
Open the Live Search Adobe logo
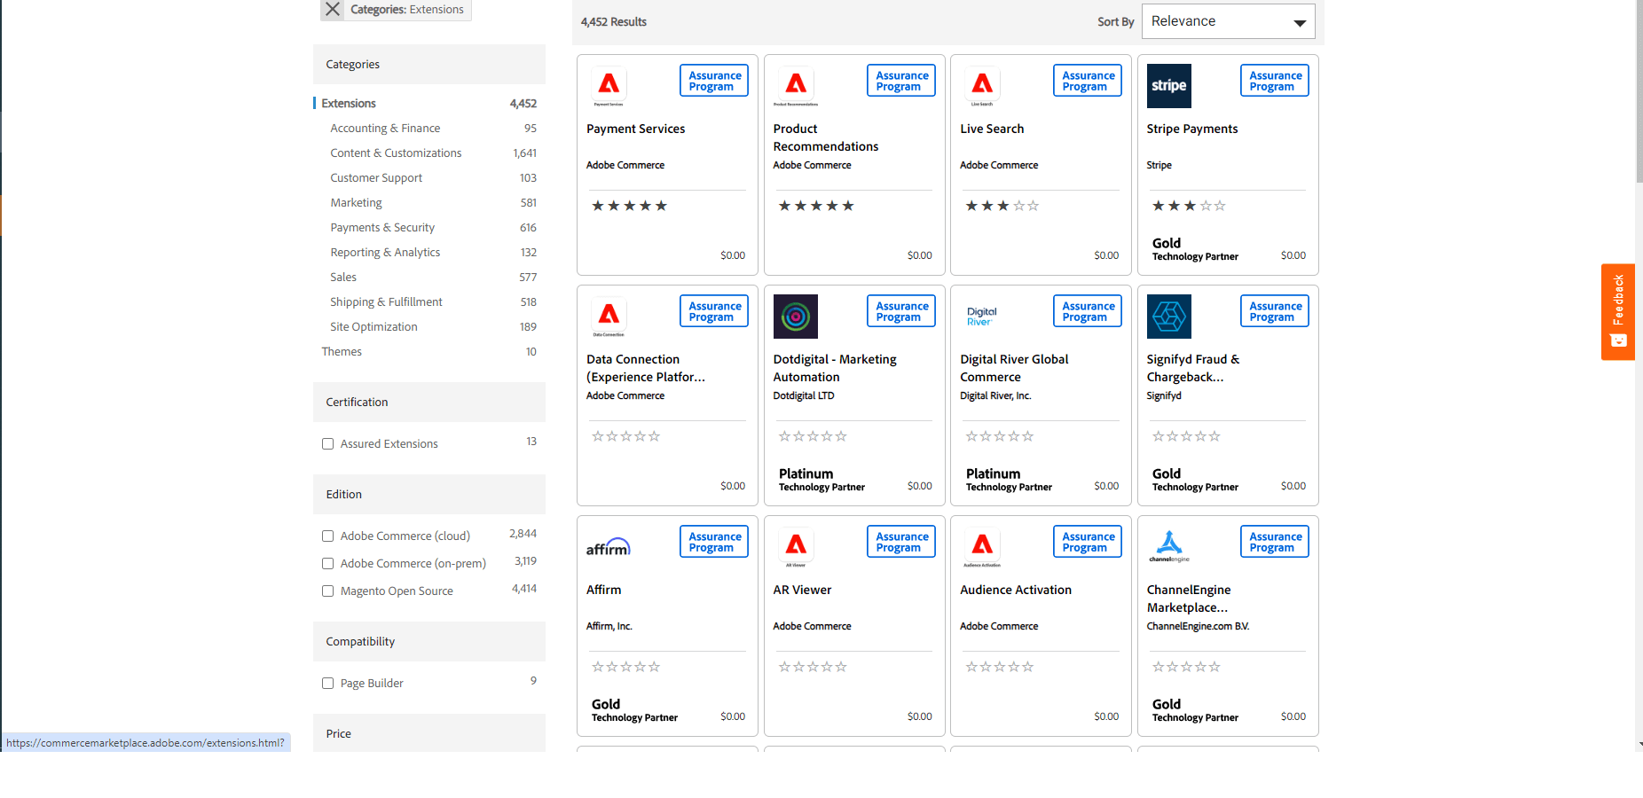pyautogui.click(x=982, y=86)
